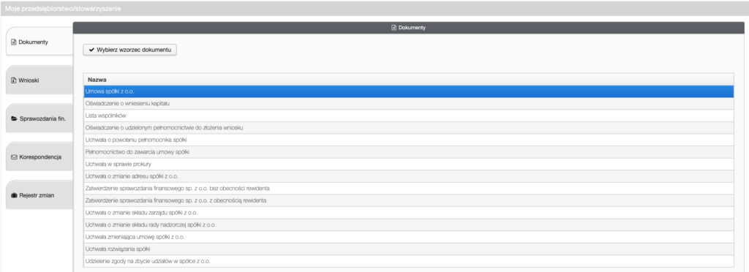
Task: Select Uchwała o powołaniu pełnomocnika spółki
Action: (408, 140)
